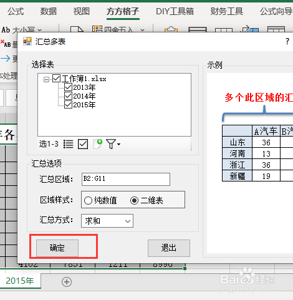The width and height of the screenshot is (293, 300).
Task: Open the 数据 ribbon tab
Action: coord(49,11)
